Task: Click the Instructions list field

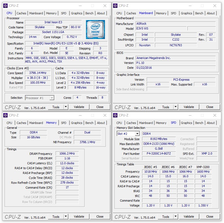Action: pos(66,60)
